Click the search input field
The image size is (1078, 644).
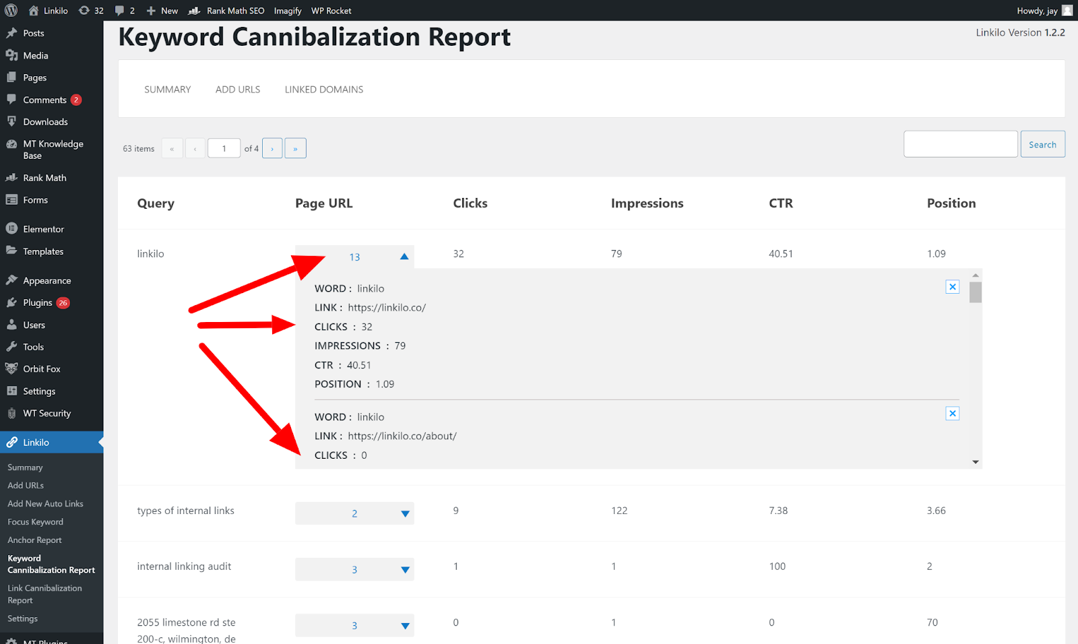coord(961,144)
